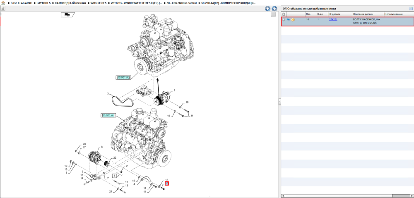Click the blue arrow icon in row 10
Viewport: 414px width, 198px height.
click(x=288, y=20)
